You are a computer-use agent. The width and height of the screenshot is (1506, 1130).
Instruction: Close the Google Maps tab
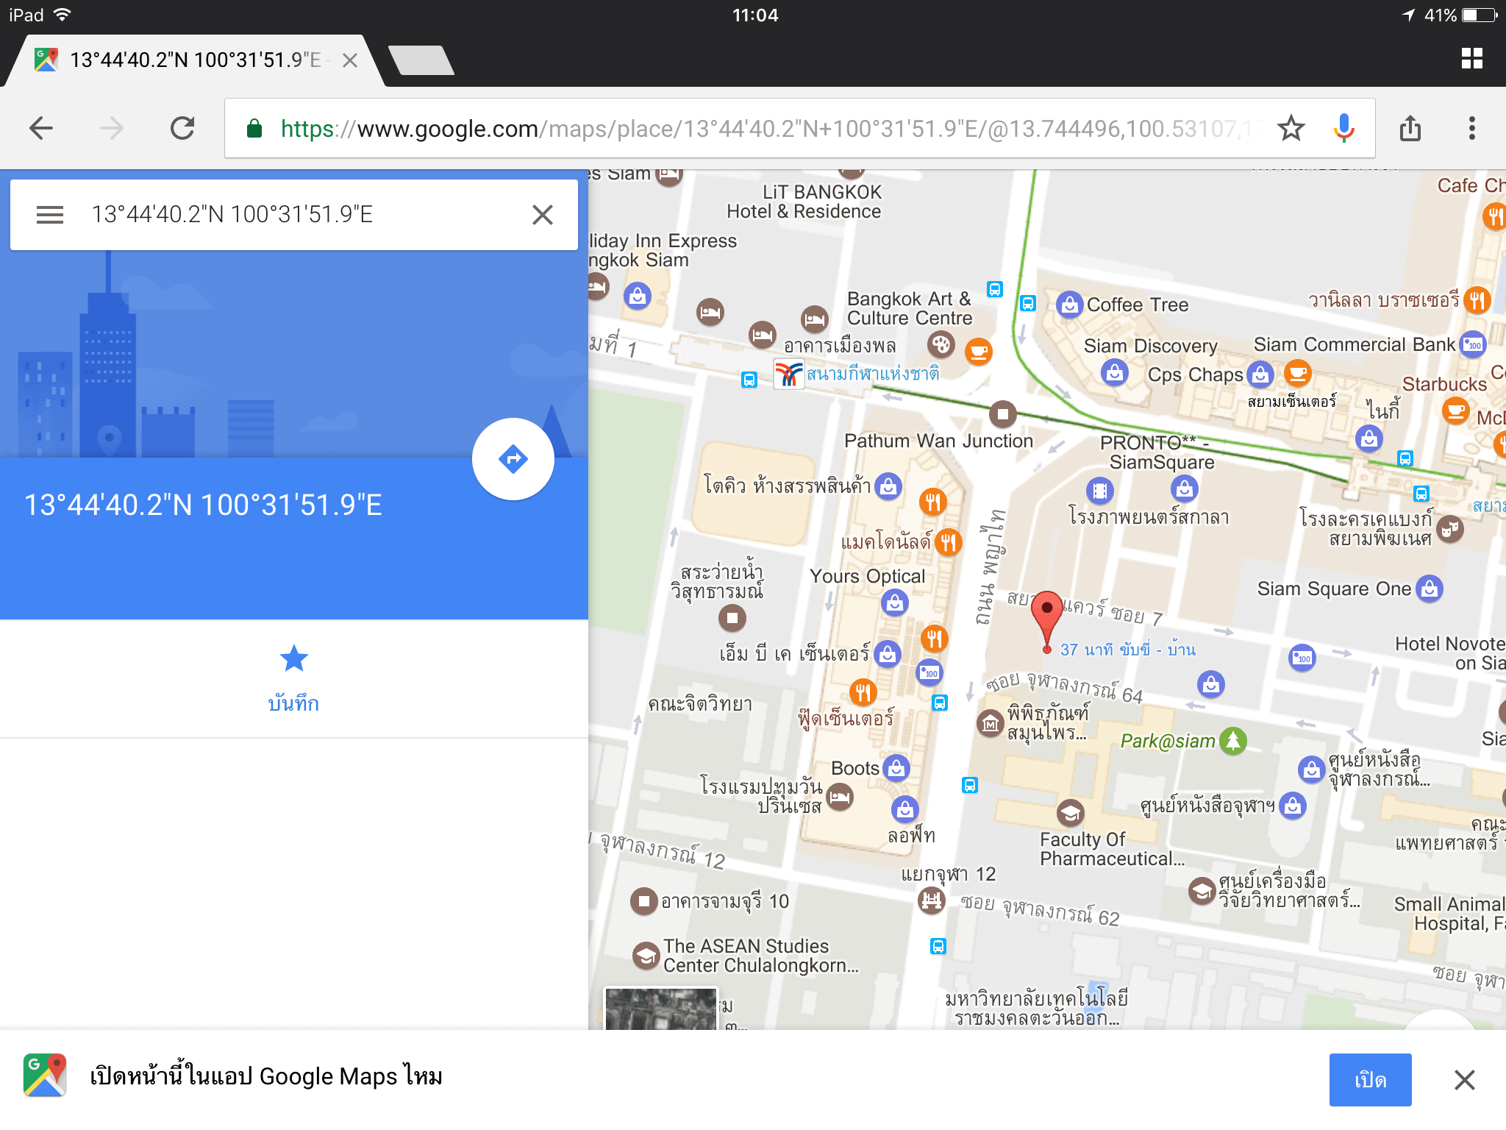tap(350, 60)
